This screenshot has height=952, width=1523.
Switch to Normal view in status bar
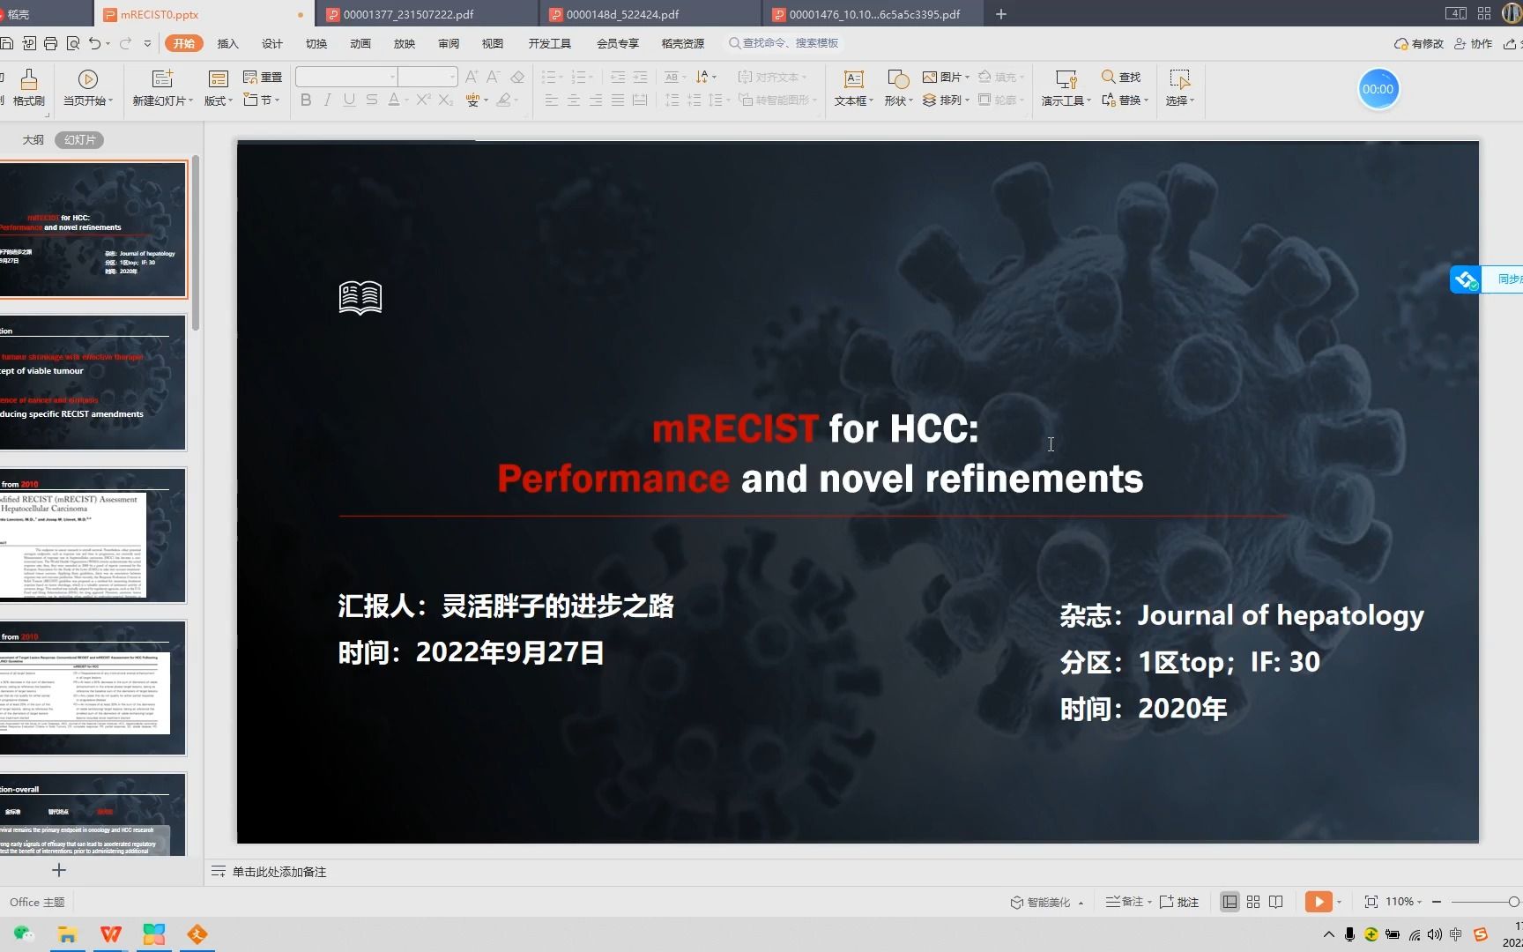click(x=1230, y=902)
